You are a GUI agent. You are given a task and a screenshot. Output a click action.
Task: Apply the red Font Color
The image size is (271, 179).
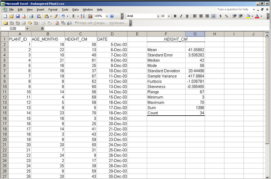[x=257, y=16]
